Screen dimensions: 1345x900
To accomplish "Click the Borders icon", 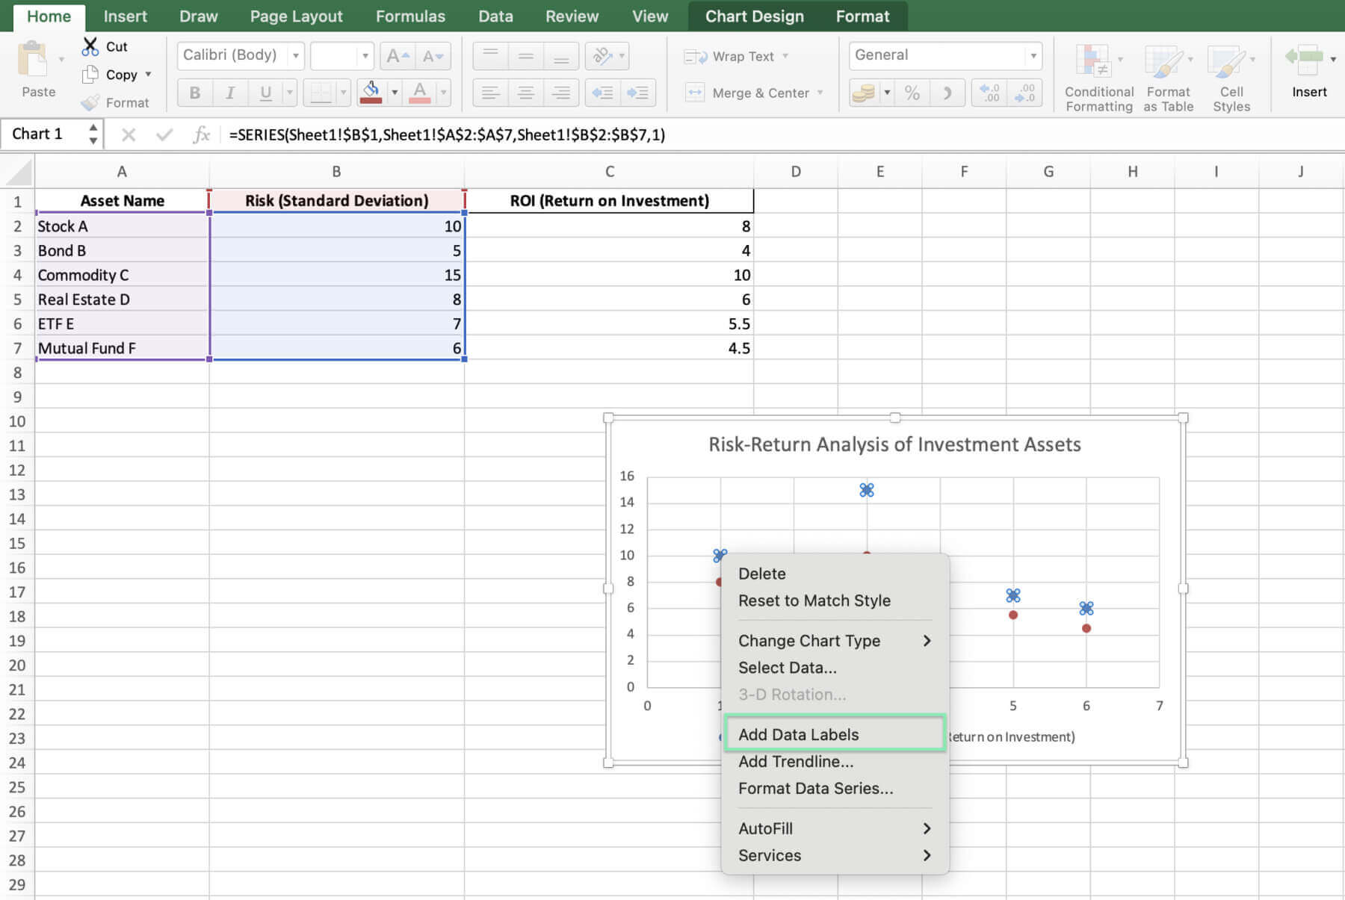I will point(321,93).
